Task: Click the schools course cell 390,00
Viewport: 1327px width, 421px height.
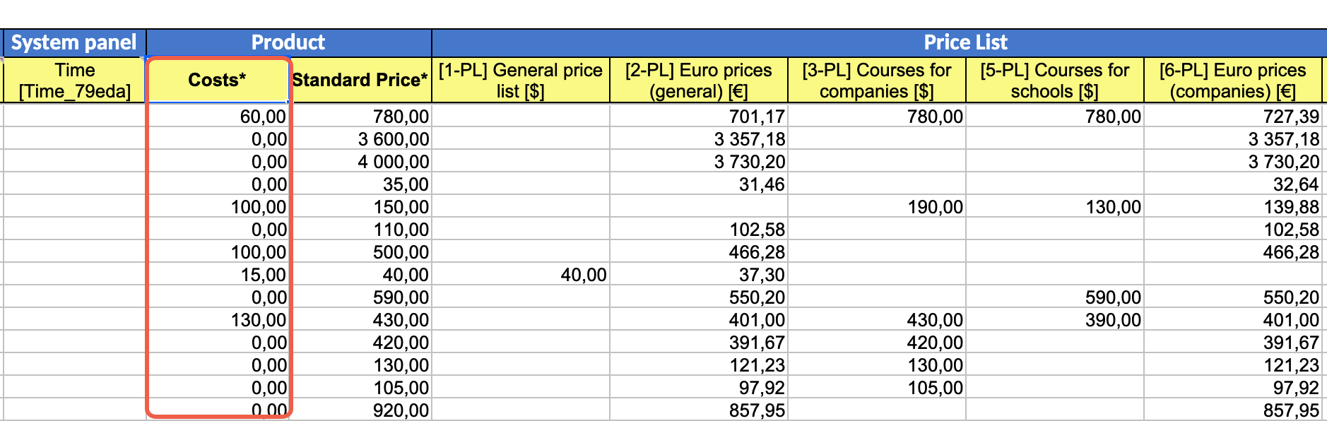Action: click(1055, 319)
